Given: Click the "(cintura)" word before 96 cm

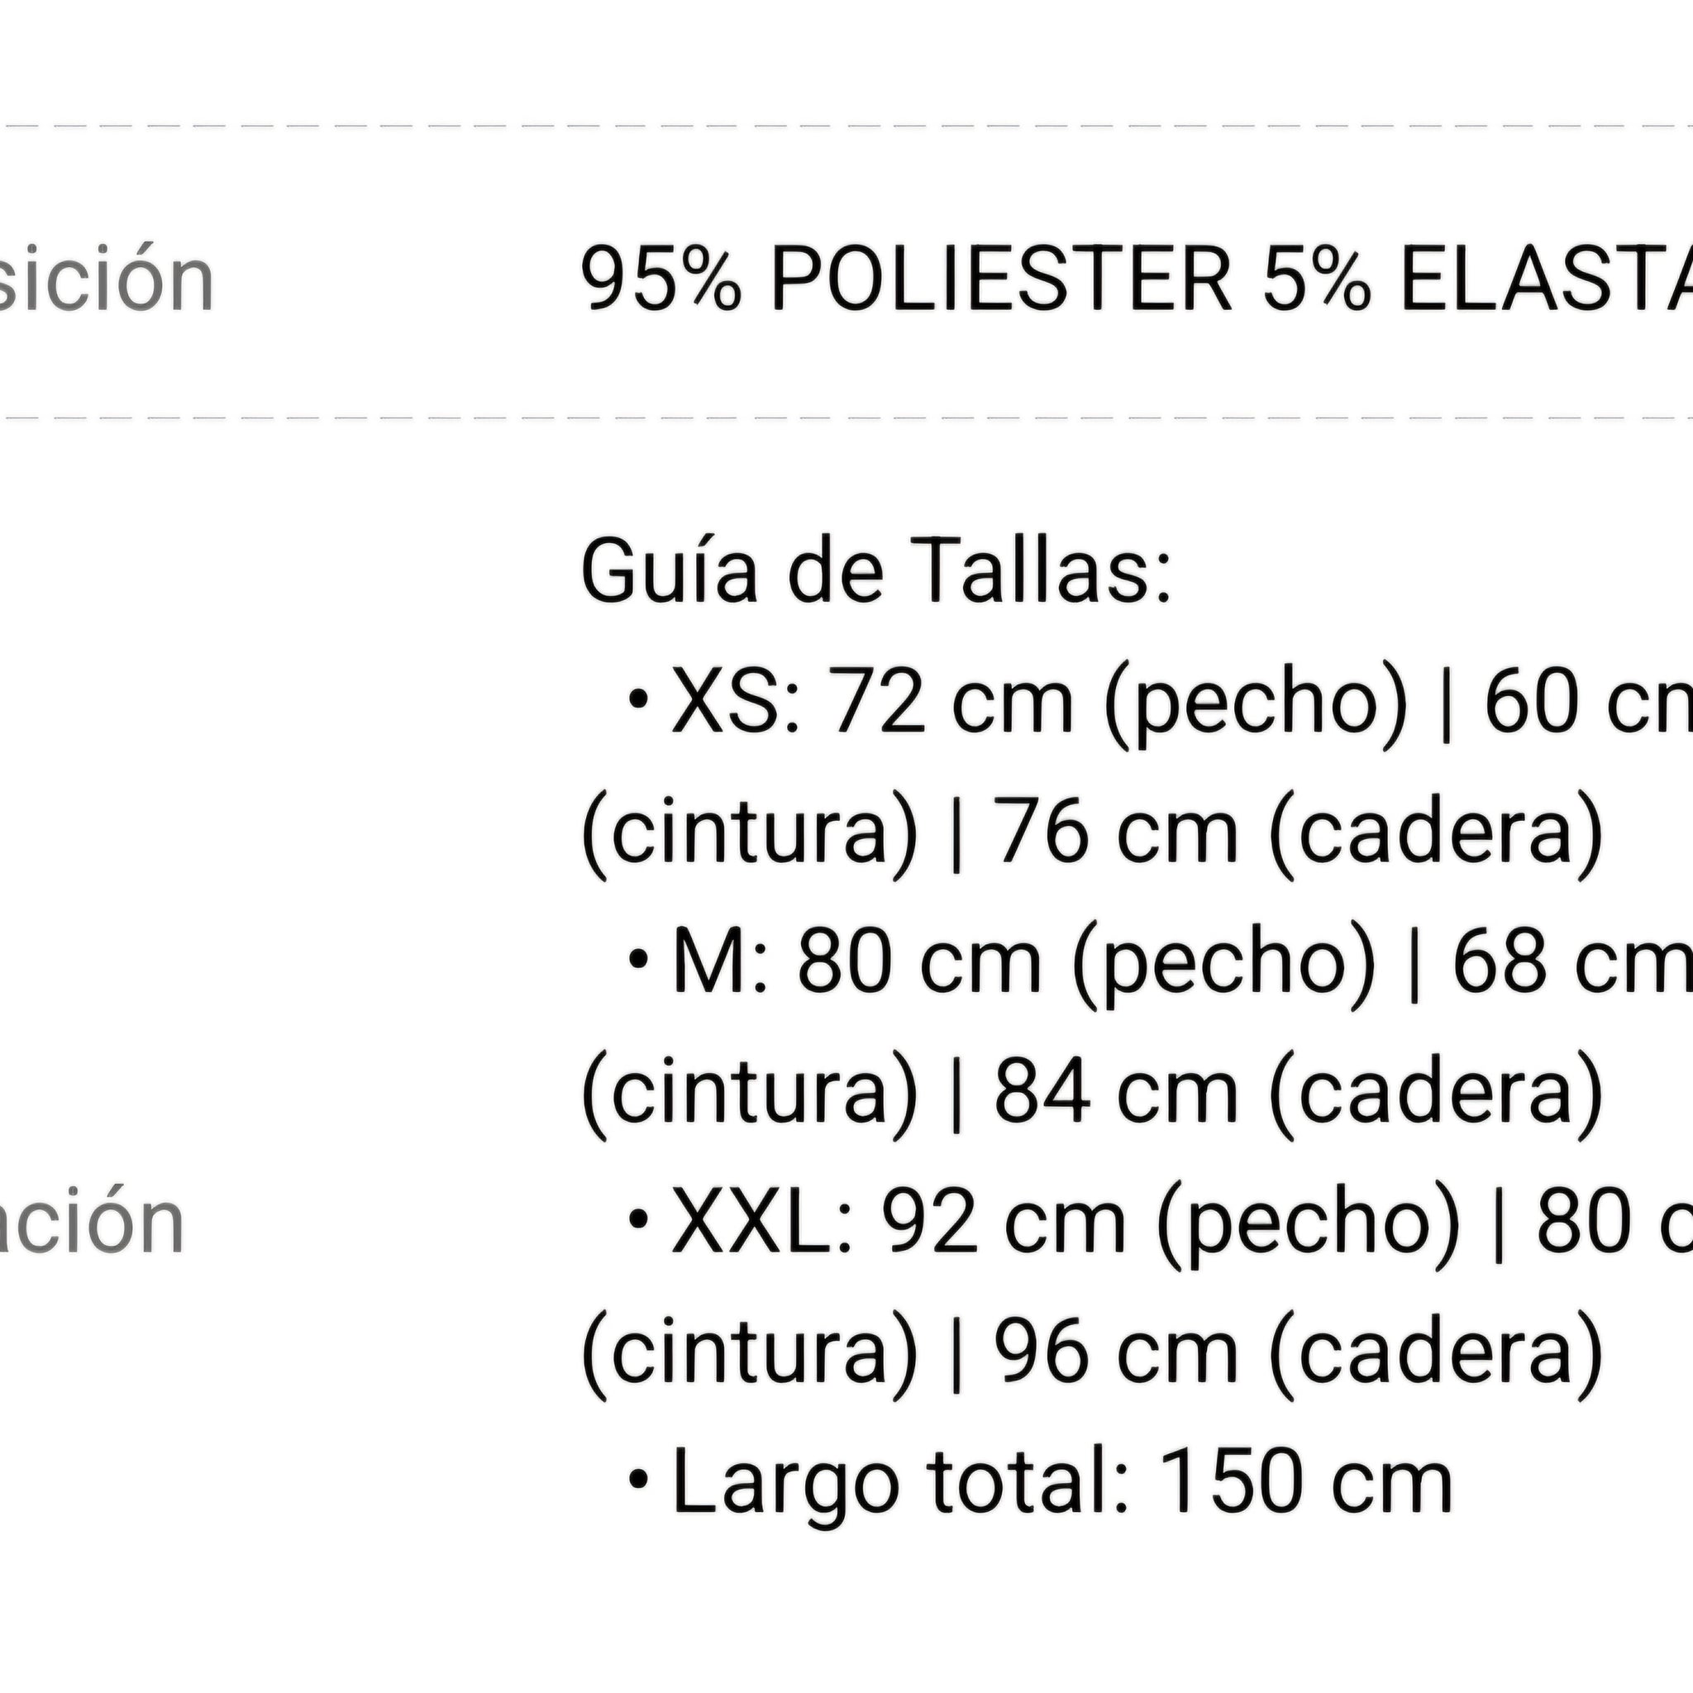Looking at the screenshot, I should pos(749,1352).
